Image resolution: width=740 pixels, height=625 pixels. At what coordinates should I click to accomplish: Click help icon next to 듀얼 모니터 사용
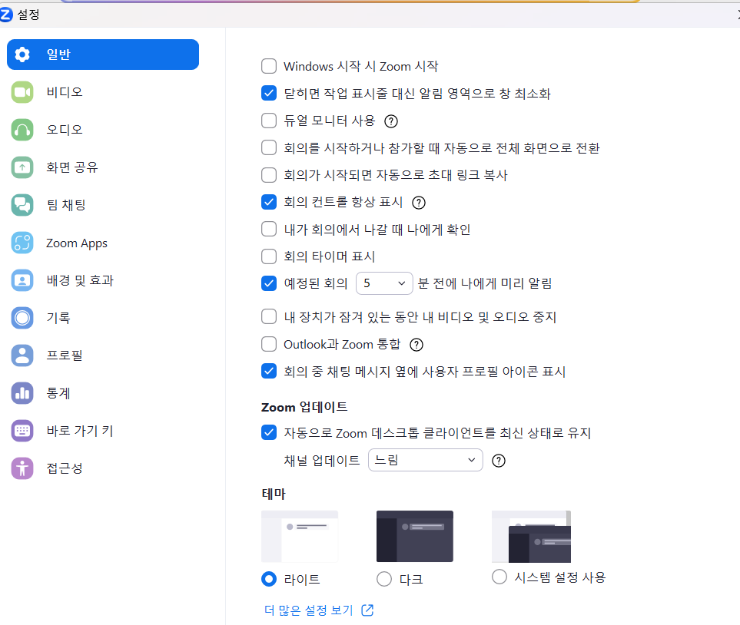(x=391, y=121)
